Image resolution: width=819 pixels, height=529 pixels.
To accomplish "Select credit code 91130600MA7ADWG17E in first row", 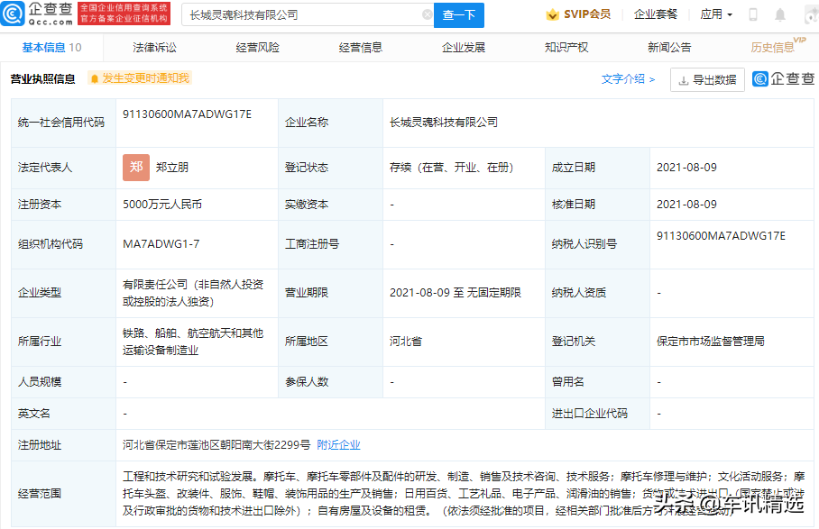I will (x=187, y=114).
